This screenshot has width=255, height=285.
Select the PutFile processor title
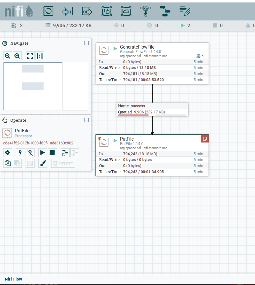pos(127,139)
